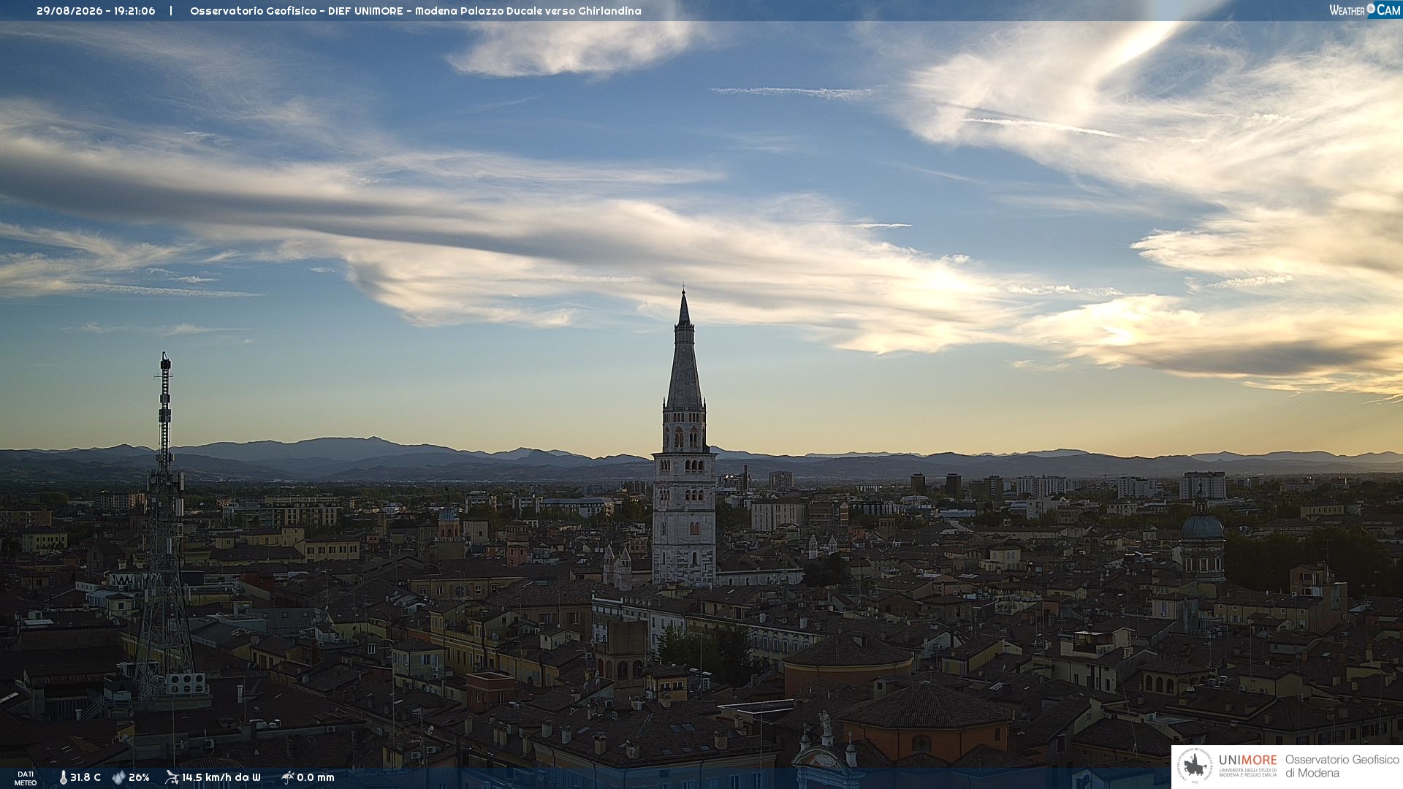Click the telecommunications antenna mast

[165, 526]
